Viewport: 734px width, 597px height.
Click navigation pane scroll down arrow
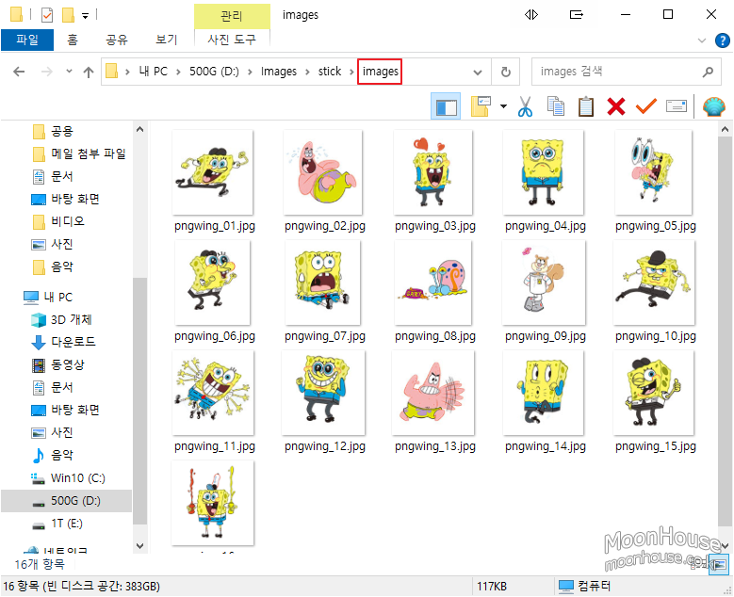click(x=139, y=545)
